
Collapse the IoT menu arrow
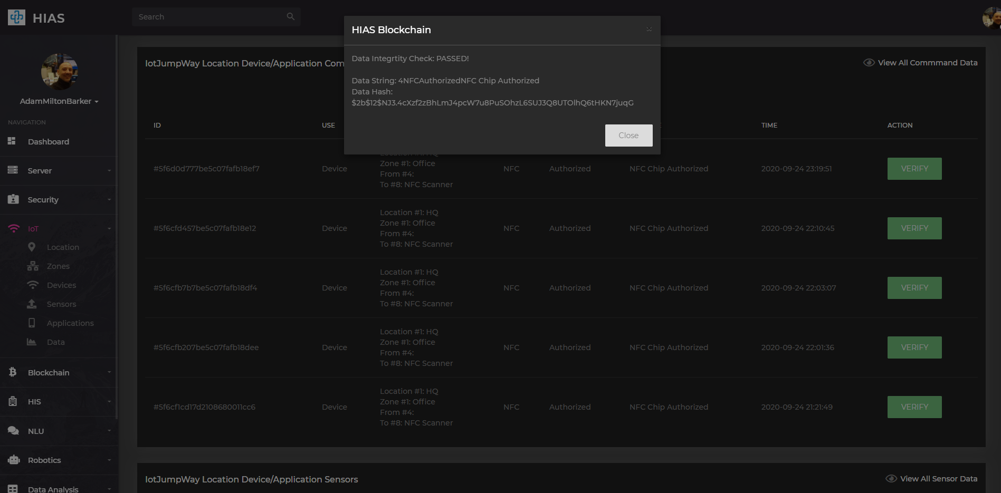click(109, 229)
